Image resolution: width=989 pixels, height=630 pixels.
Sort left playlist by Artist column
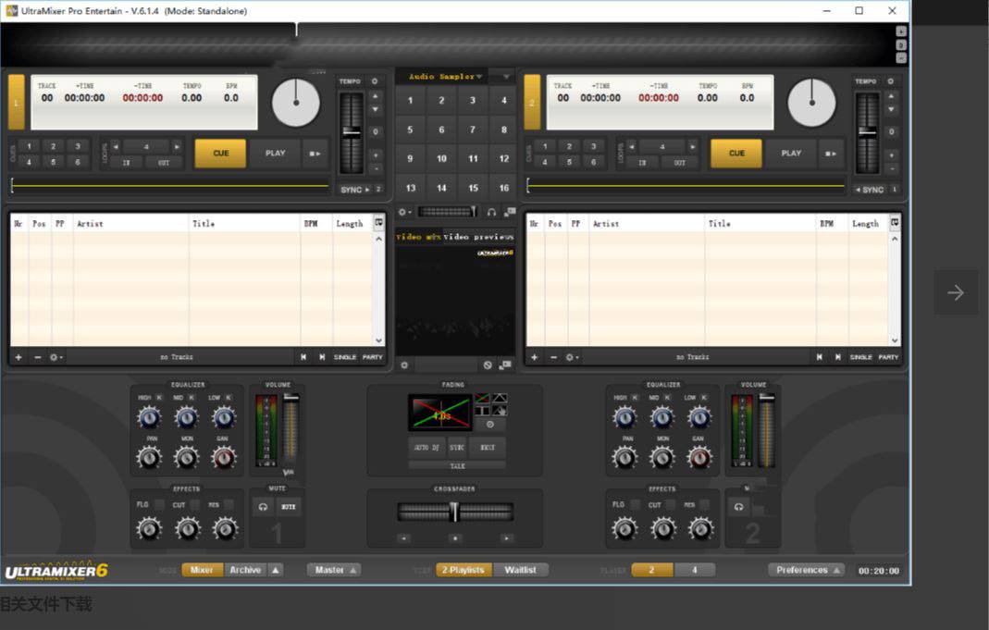[x=131, y=223]
